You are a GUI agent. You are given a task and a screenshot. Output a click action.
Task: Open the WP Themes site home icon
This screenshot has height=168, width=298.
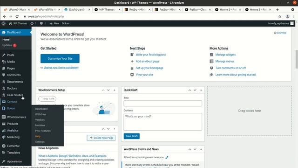coord(10,23)
